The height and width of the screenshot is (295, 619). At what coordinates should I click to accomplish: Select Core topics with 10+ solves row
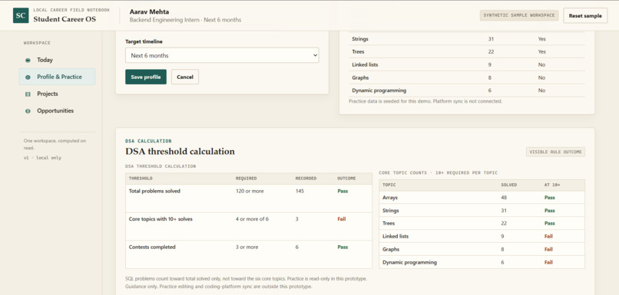click(x=249, y=227)
